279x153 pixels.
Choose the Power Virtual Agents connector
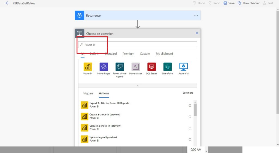pyautogui.click(x=120, y=67)
